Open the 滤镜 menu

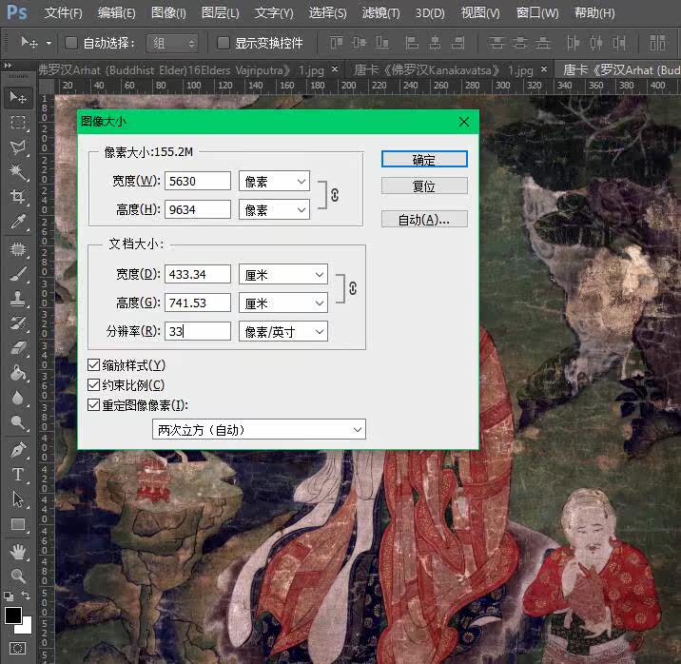tap(380, 12)
